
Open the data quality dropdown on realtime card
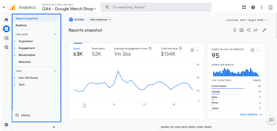point(255,50)
